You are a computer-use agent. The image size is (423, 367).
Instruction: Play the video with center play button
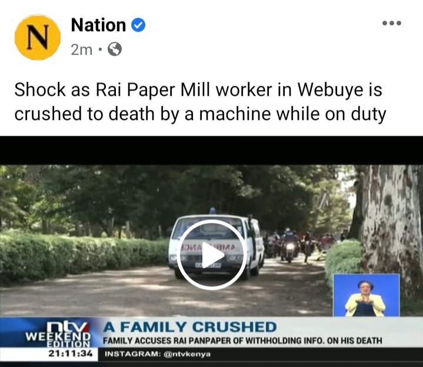(212, 255)
